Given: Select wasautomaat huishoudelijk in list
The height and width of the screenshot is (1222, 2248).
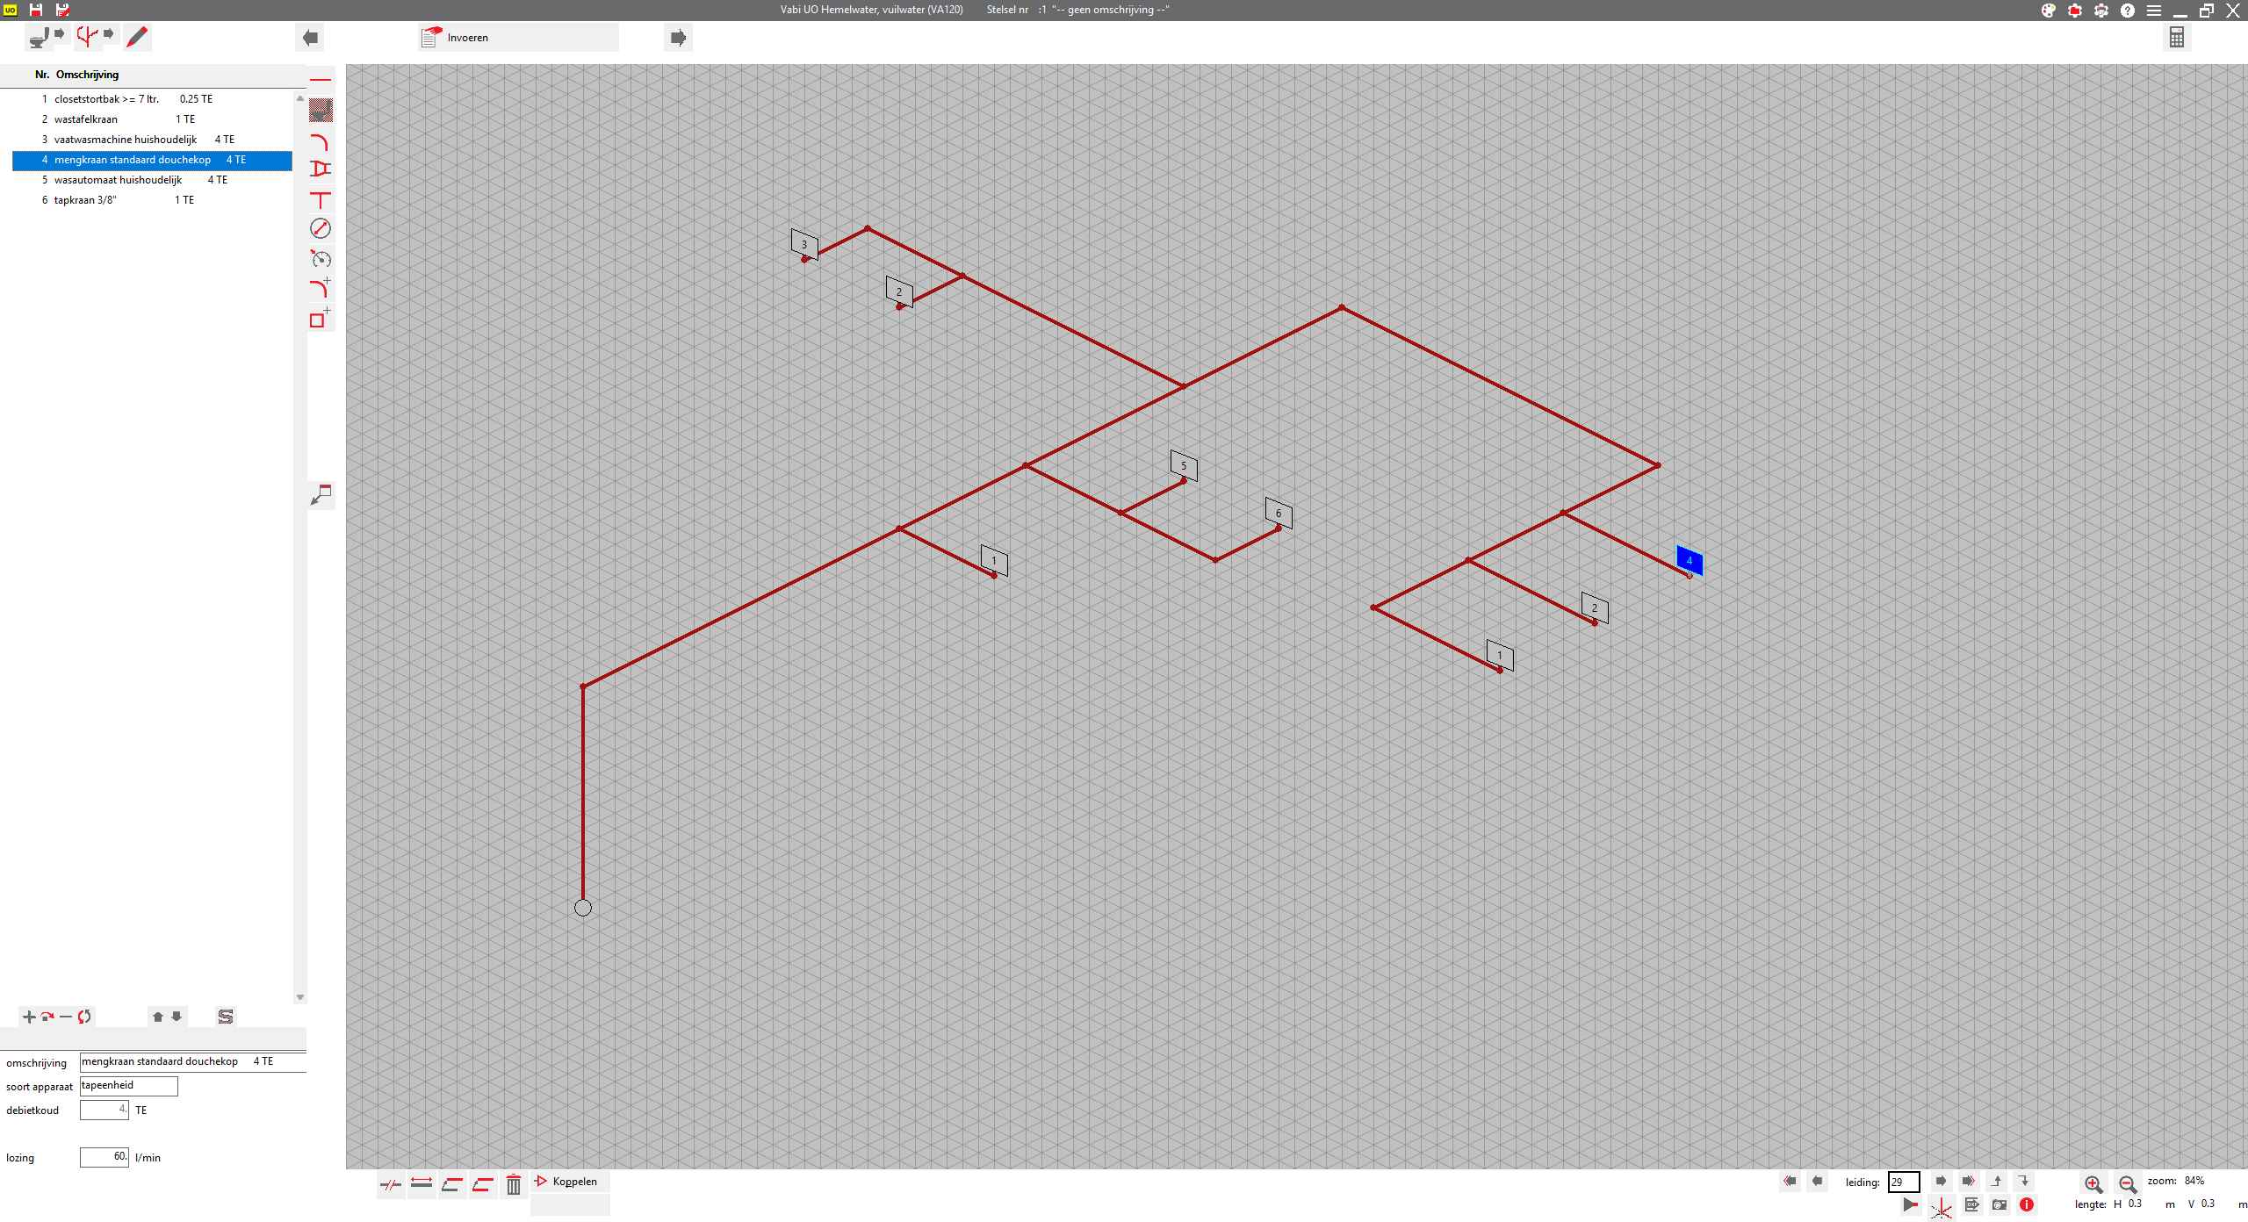Looking at the screenshot, I should click(x=119, y=180).
